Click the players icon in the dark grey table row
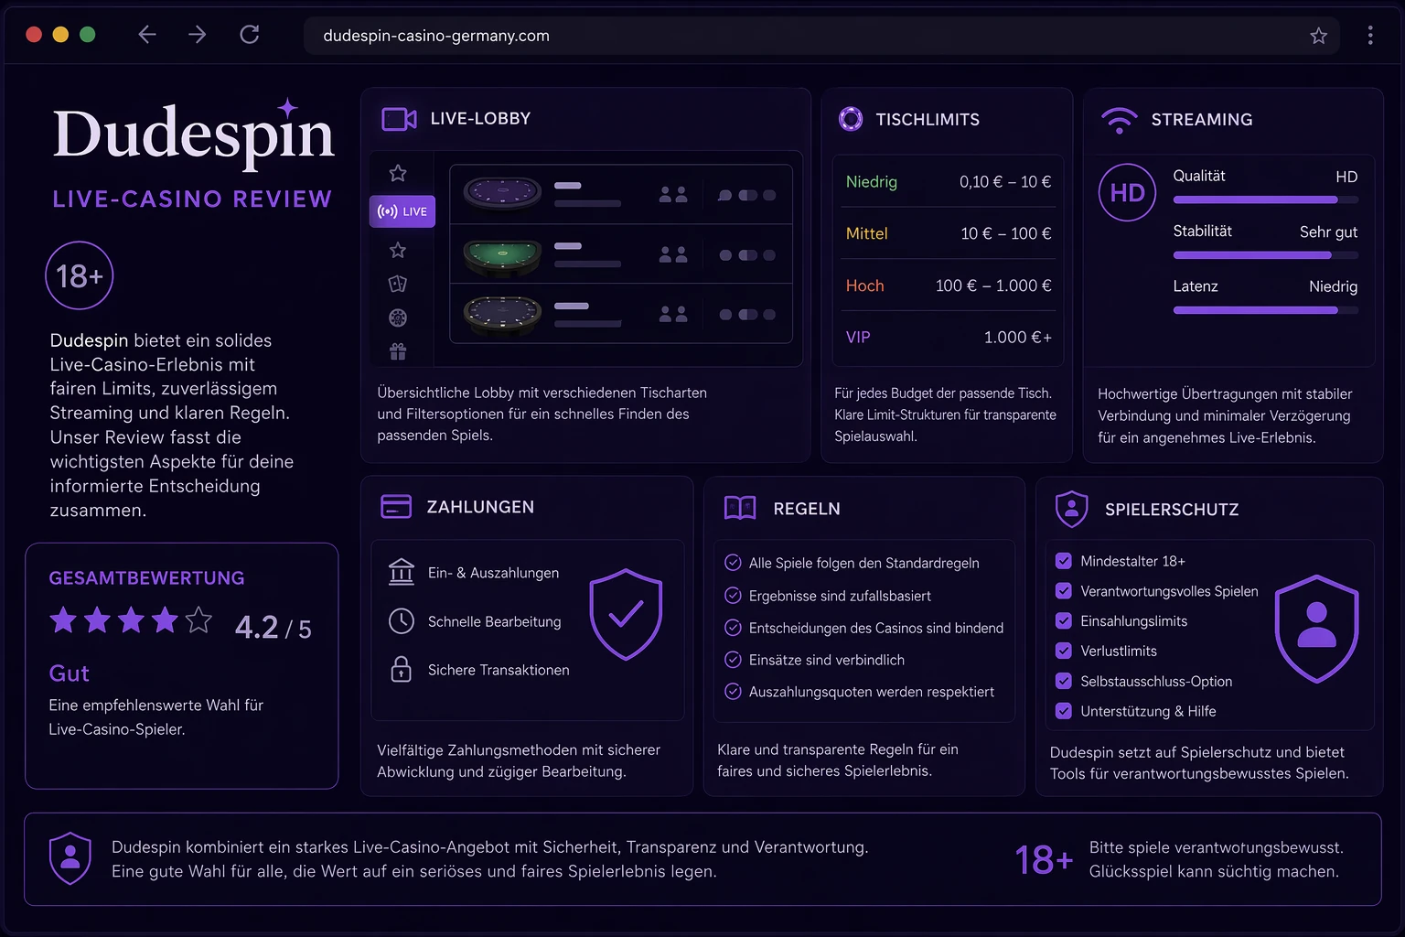 [673, 314]
